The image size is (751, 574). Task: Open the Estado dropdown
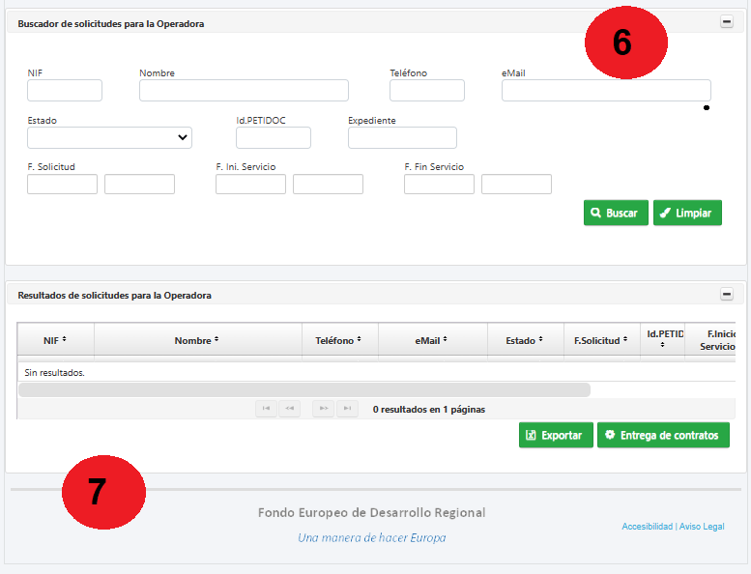pos(109,138)
